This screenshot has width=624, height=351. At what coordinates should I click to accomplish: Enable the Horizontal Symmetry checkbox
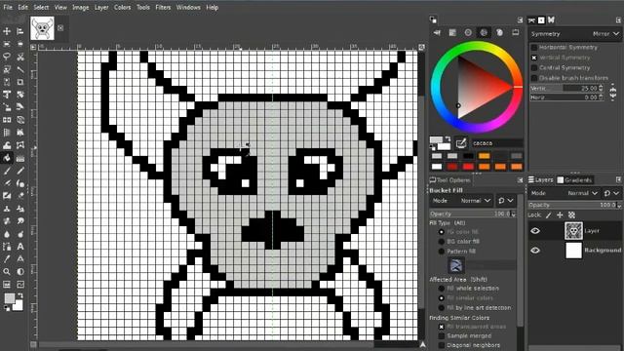[534, 48]
